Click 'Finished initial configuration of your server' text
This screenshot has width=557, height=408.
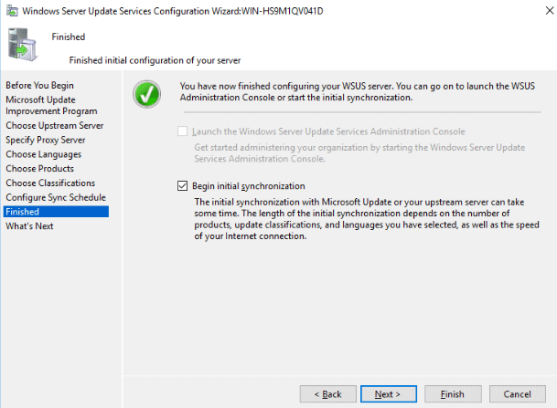click(155, 60)
